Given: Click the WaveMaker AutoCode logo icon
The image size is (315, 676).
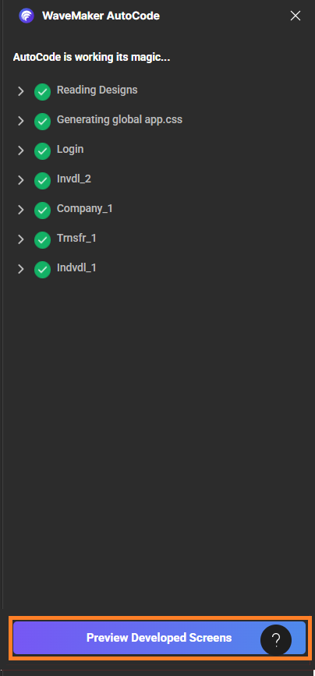Looking at the screenshot, I should pyautogui.click(x=27, y=16).
